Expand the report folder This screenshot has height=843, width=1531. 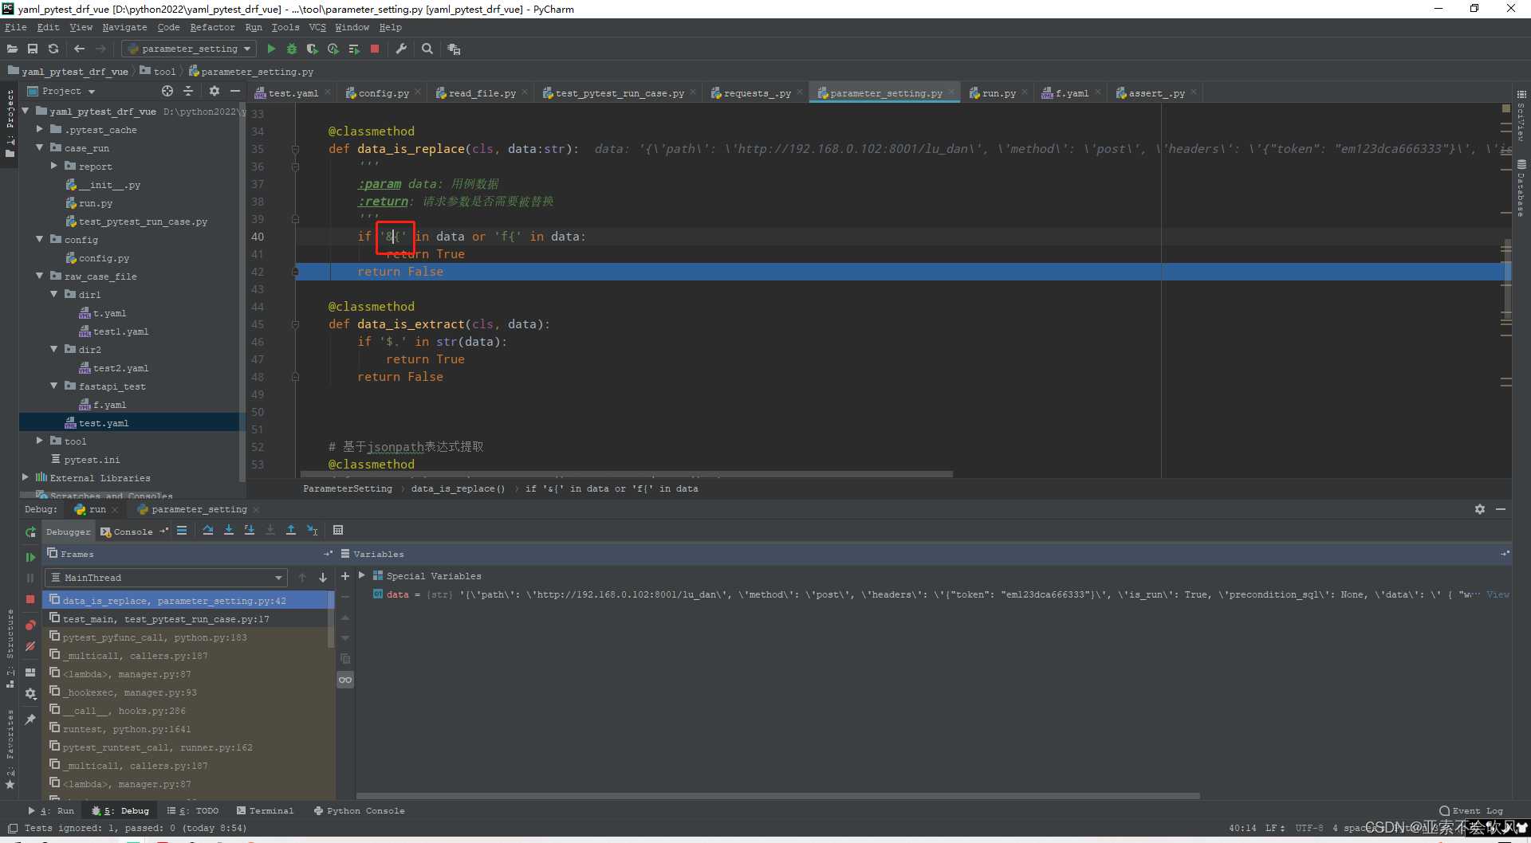click(x=54, y=166)
